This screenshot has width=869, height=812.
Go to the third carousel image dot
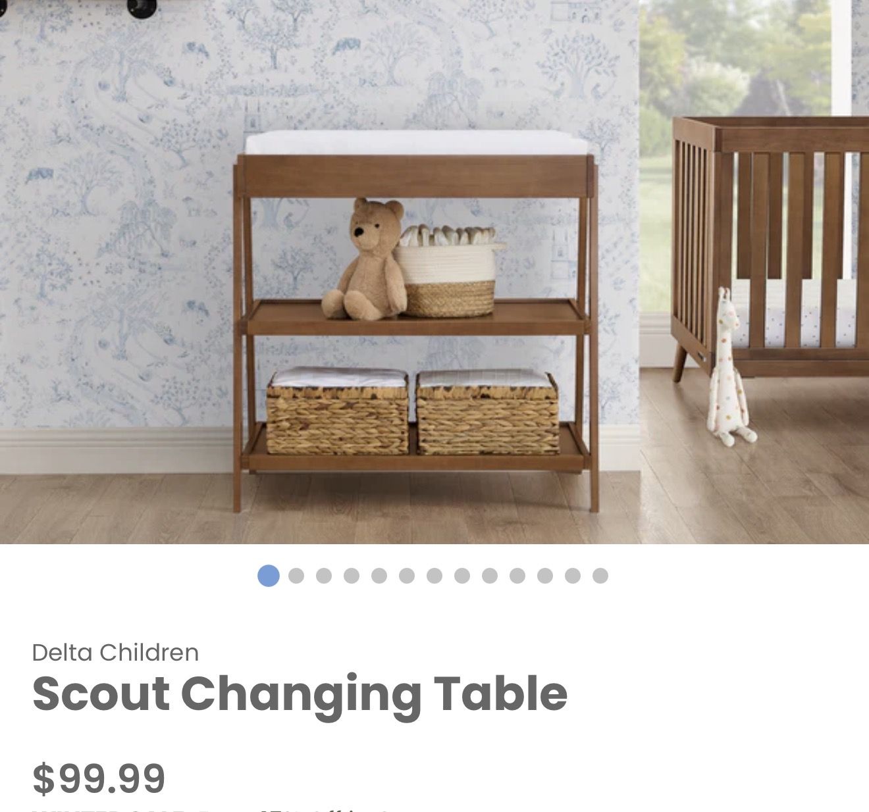[324, 576]
